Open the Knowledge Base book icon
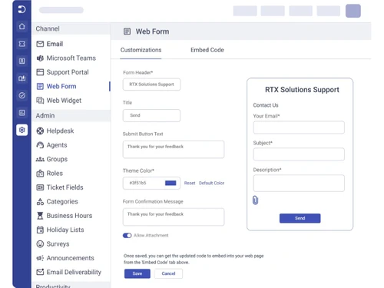Screen dimensions: 384x288 point(22,78)
